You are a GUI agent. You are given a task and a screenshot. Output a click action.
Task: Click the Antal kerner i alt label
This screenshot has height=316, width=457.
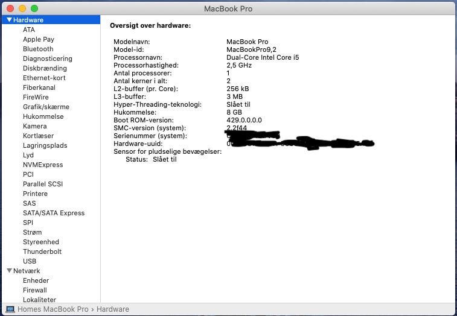(x=141, y=81)
